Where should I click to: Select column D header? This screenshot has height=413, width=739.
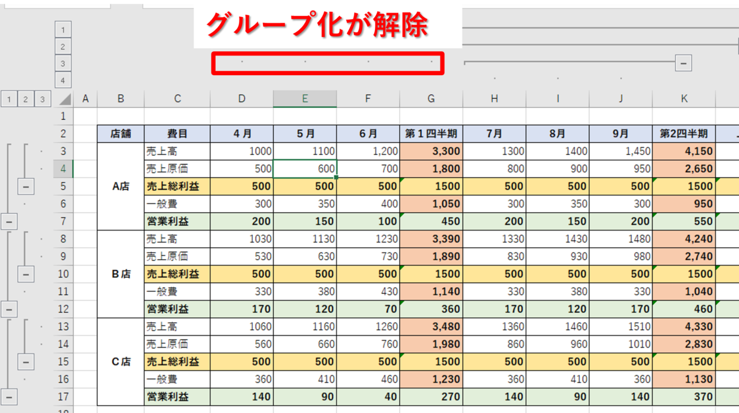coord(241,99)
